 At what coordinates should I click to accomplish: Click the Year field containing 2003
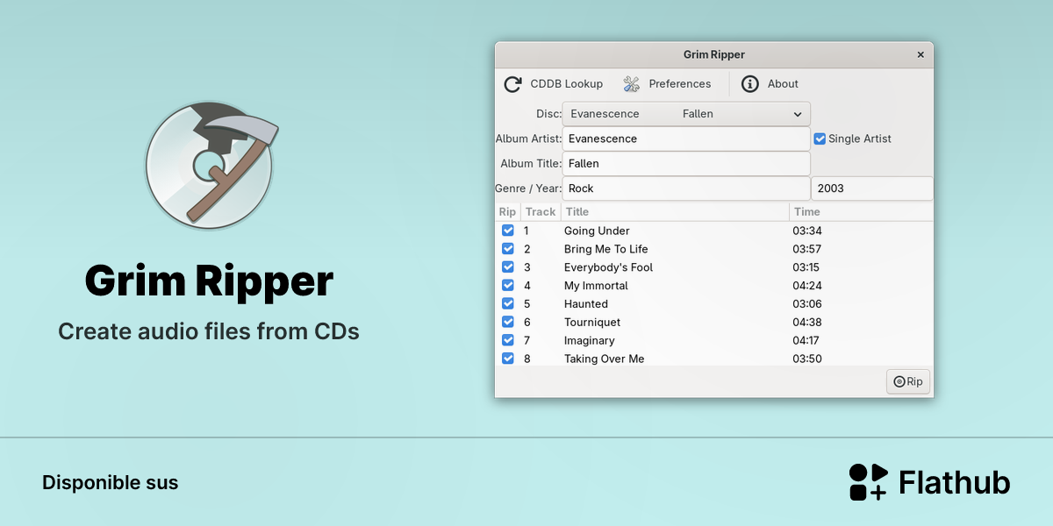point(872,188)
